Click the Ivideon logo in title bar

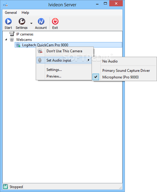(x=5, y=5)
